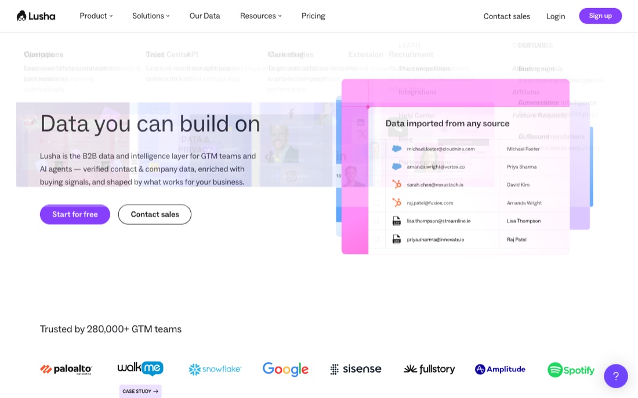The height and width of the screenshot is (398, 638).
Task: Select email lisa.thompson@streamline.io
Action: (x=438, y=221)
